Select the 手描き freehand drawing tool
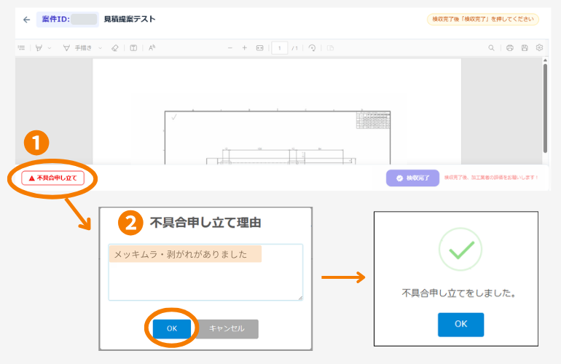The image size is (561, 364). pos(77,47)
